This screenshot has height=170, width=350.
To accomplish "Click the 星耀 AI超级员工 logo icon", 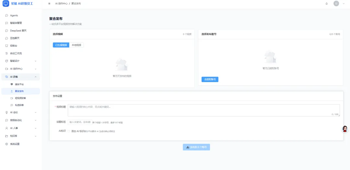I will pos(6,4).
